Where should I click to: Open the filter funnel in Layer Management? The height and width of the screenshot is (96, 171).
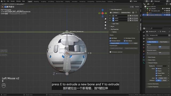(136, 13)
